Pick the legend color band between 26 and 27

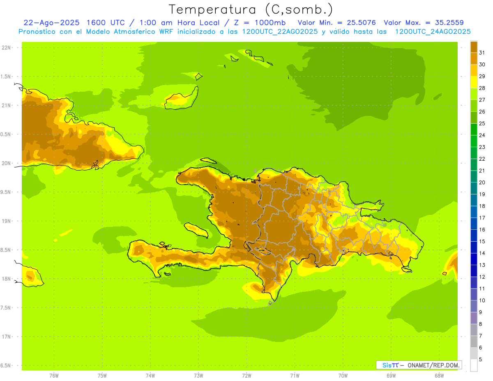click(x=474, y=106)
